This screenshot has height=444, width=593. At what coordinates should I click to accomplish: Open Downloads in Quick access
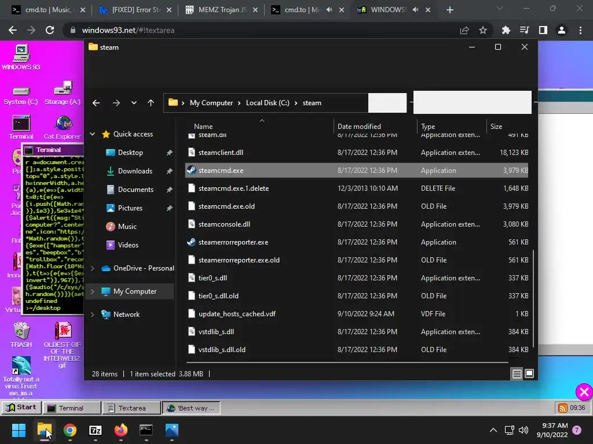tap(134, 171)
